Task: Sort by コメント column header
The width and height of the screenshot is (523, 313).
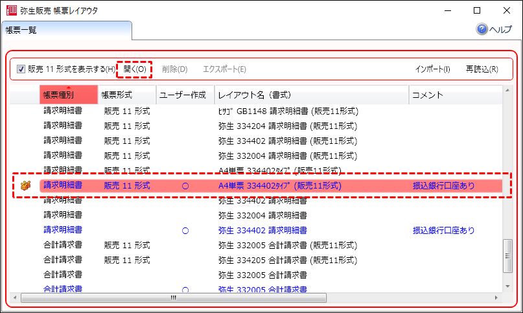Action: click(456, 95)
